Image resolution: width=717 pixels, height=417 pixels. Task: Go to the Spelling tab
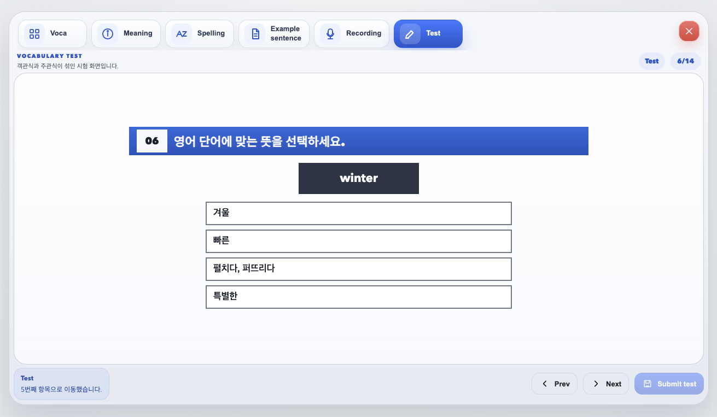click(x=200, y=34)
